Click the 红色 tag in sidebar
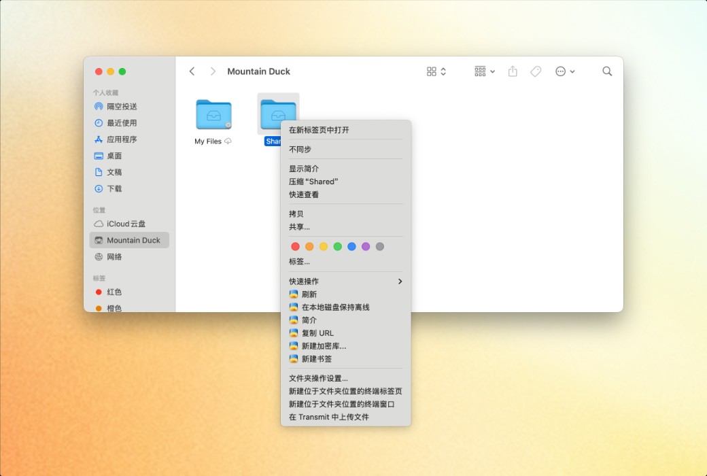 pyautogui.click(x=129, y=292)
